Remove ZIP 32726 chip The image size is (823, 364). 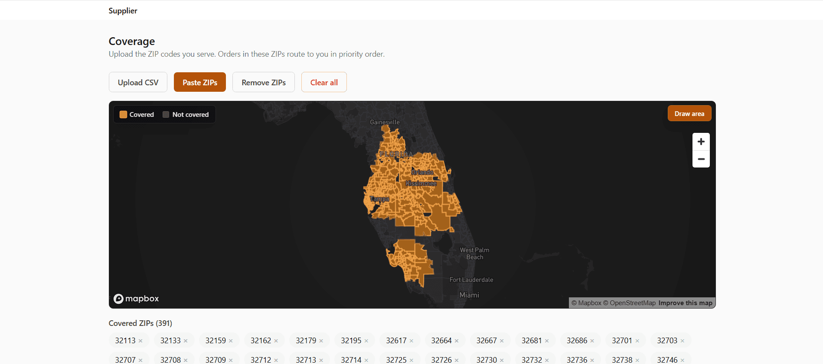coord(457,360)
